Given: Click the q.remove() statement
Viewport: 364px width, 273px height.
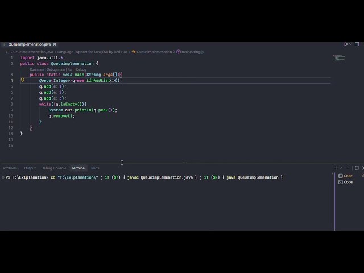Looking at the screenshot, I should pyautogui.click(x=61, y=116).
